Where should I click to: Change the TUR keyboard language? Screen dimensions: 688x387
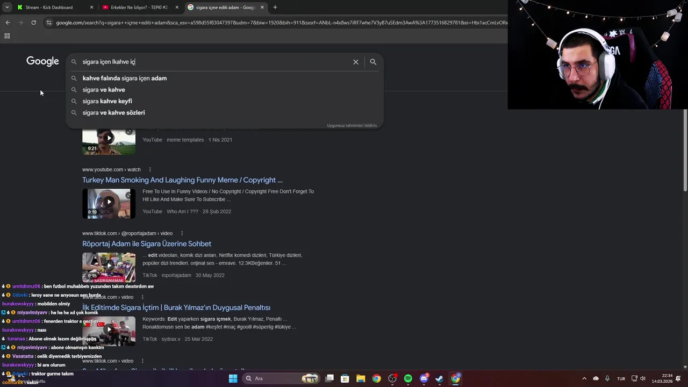621,378
